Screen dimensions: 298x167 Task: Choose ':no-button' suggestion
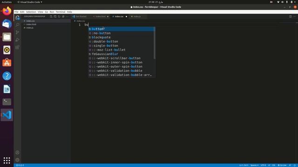[x=122, y=33]
